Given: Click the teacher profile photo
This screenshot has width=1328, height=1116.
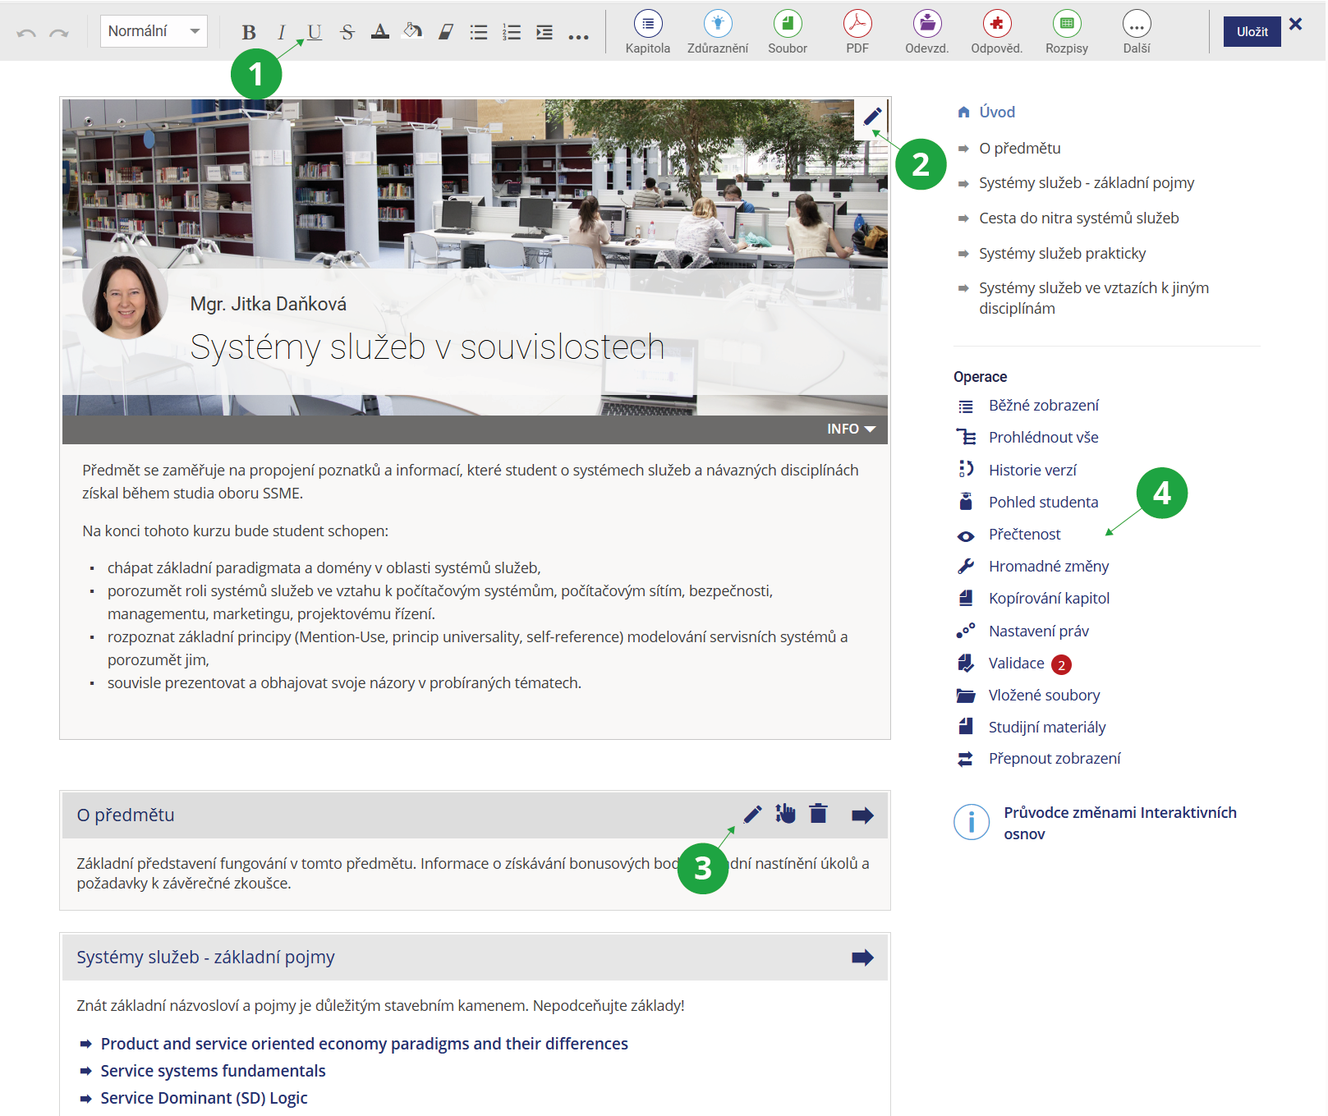Looking at the screenshot, I should [x=125, y=297].
